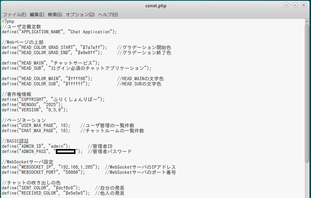
Task: Click the scrollbar up arrow
Action: tap(307, 21)
